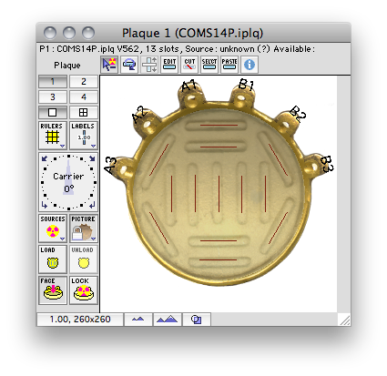Click the EDIT seed toolbar button
The height and width of the screenshot is (376, 387).
tap(169, 65)
